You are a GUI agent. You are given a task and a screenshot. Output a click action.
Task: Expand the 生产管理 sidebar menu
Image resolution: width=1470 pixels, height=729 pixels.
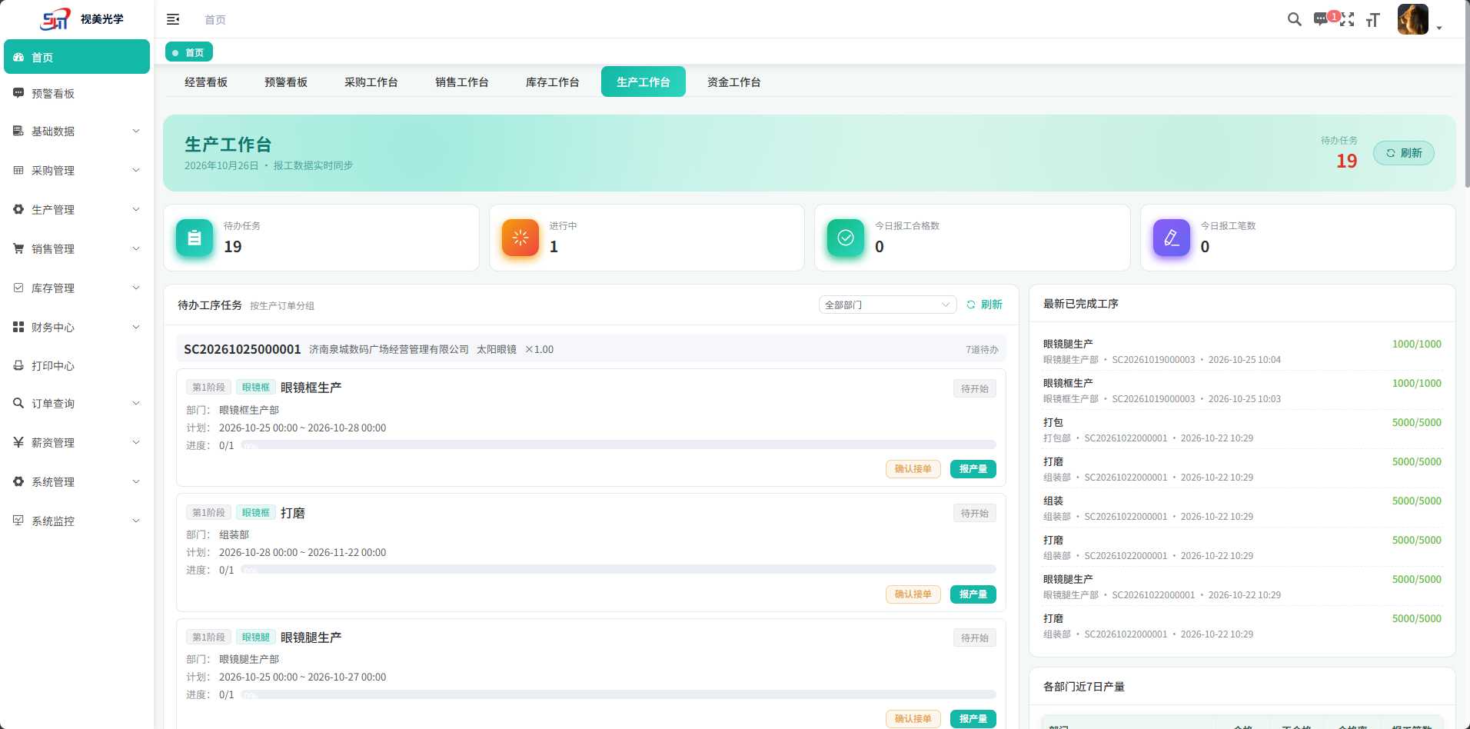point(77,209)
